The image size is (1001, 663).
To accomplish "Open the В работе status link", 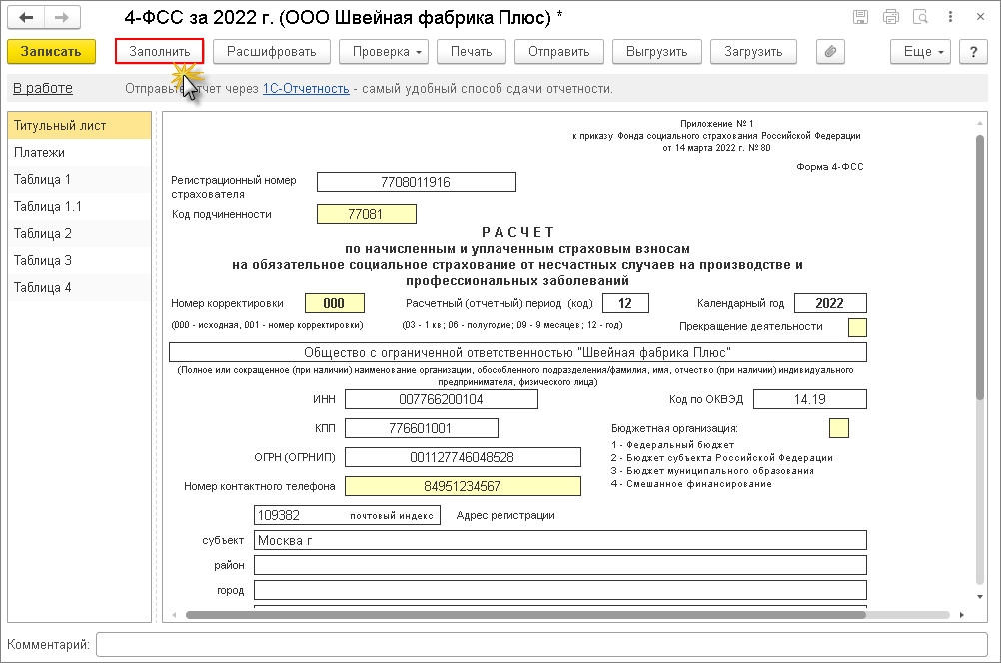I will (x=43, y=88).
